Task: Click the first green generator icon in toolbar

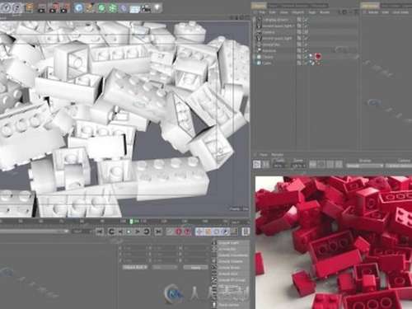Action: tap(101, 7)
